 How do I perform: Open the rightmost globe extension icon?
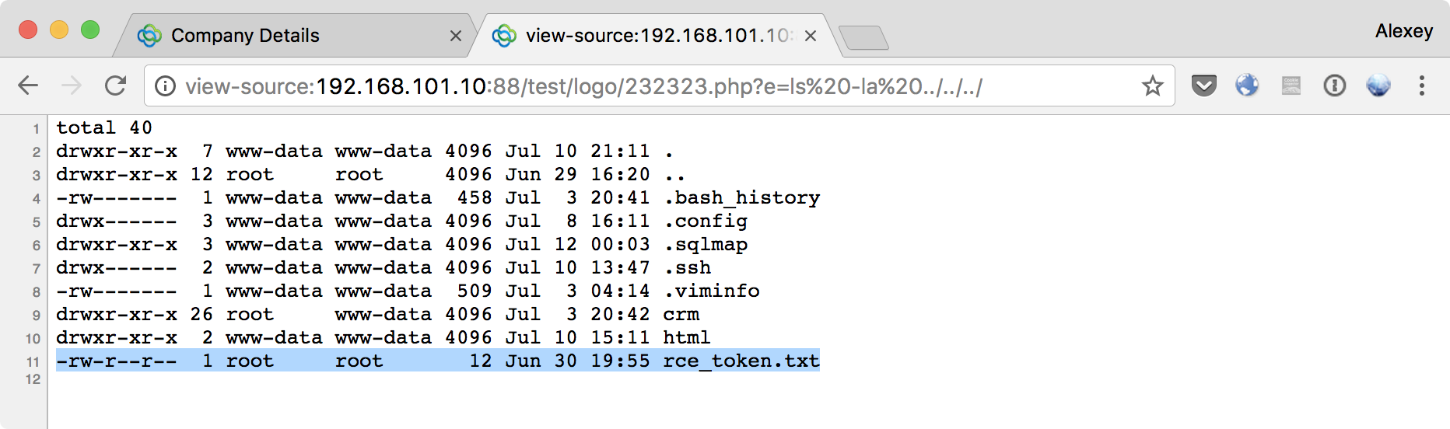1378,85
